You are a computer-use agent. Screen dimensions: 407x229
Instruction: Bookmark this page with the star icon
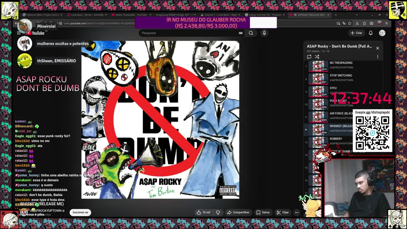349,23
